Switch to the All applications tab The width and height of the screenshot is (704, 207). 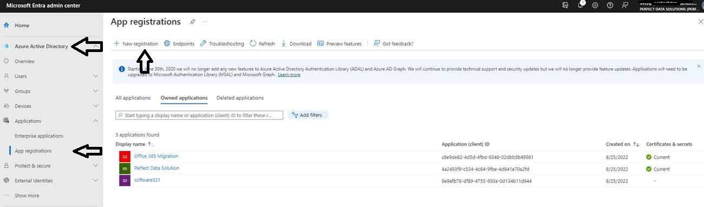[x=133, y=98]
